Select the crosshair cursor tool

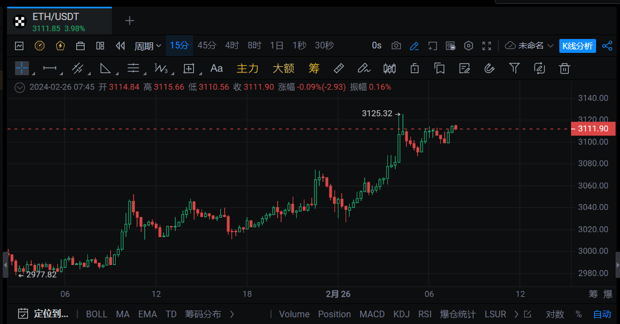coord(22,68)
